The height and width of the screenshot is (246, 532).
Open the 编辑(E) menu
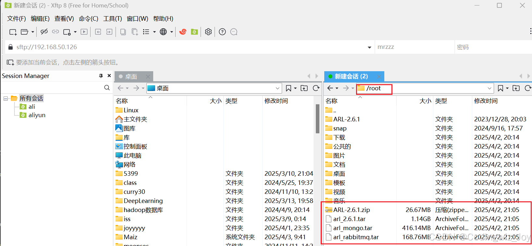pyautogui.click(x=40, y=18)
